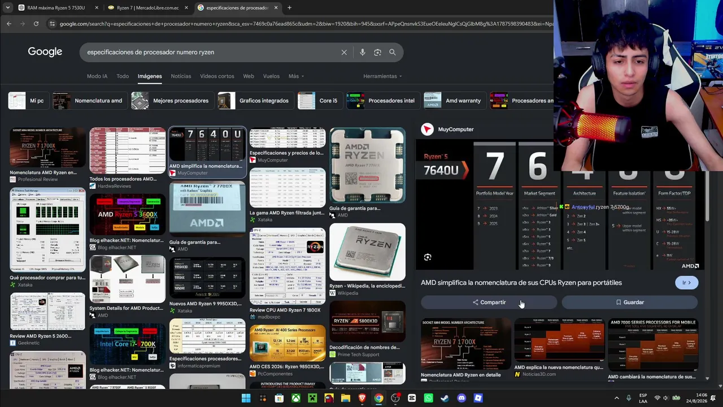Save the image with Guardar button

(630, 302)
